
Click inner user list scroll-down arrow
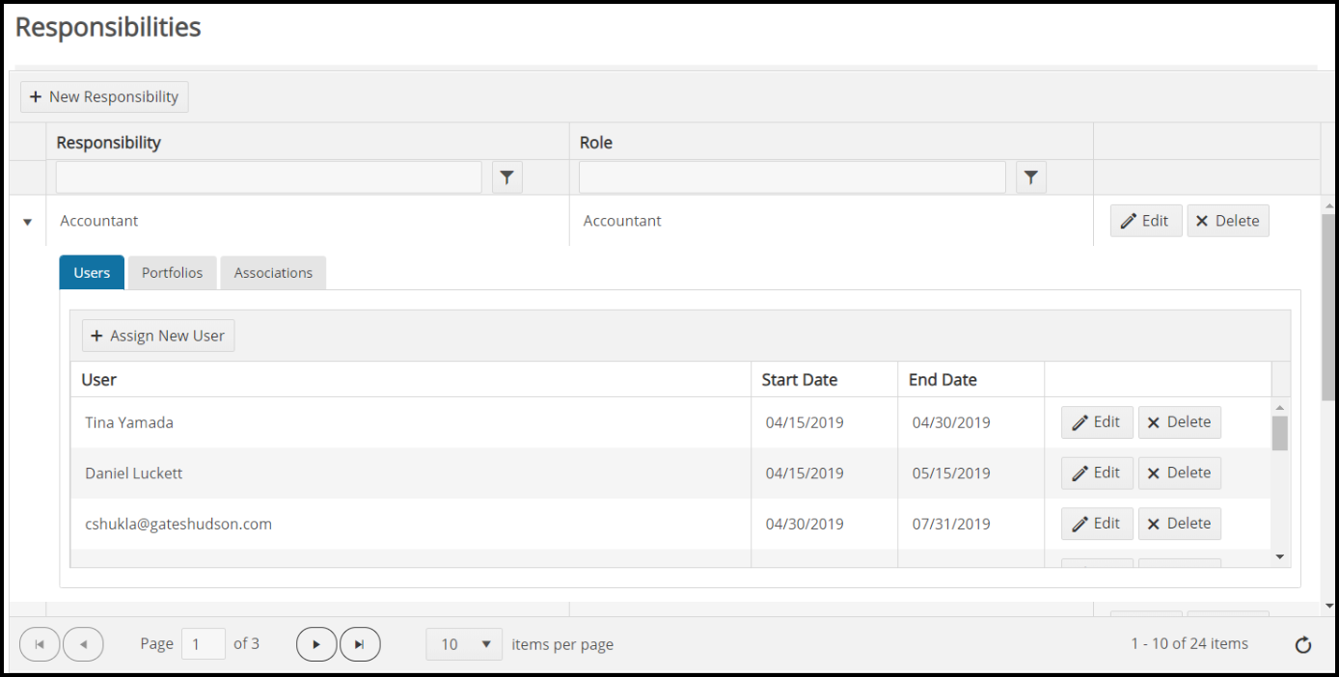click(1280, 557)
